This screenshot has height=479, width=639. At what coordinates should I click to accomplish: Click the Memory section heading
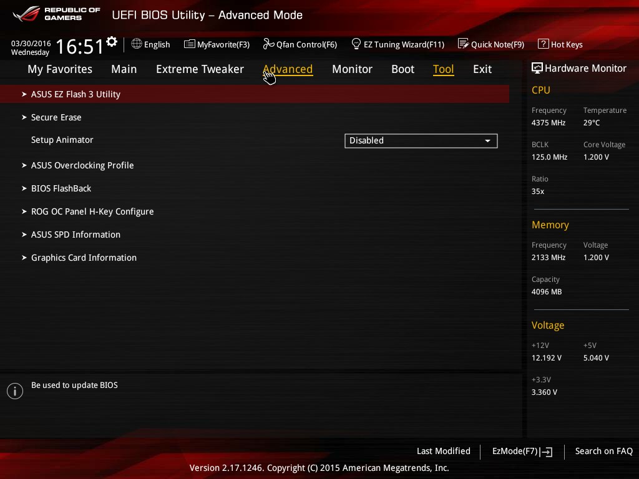point(550,225)
